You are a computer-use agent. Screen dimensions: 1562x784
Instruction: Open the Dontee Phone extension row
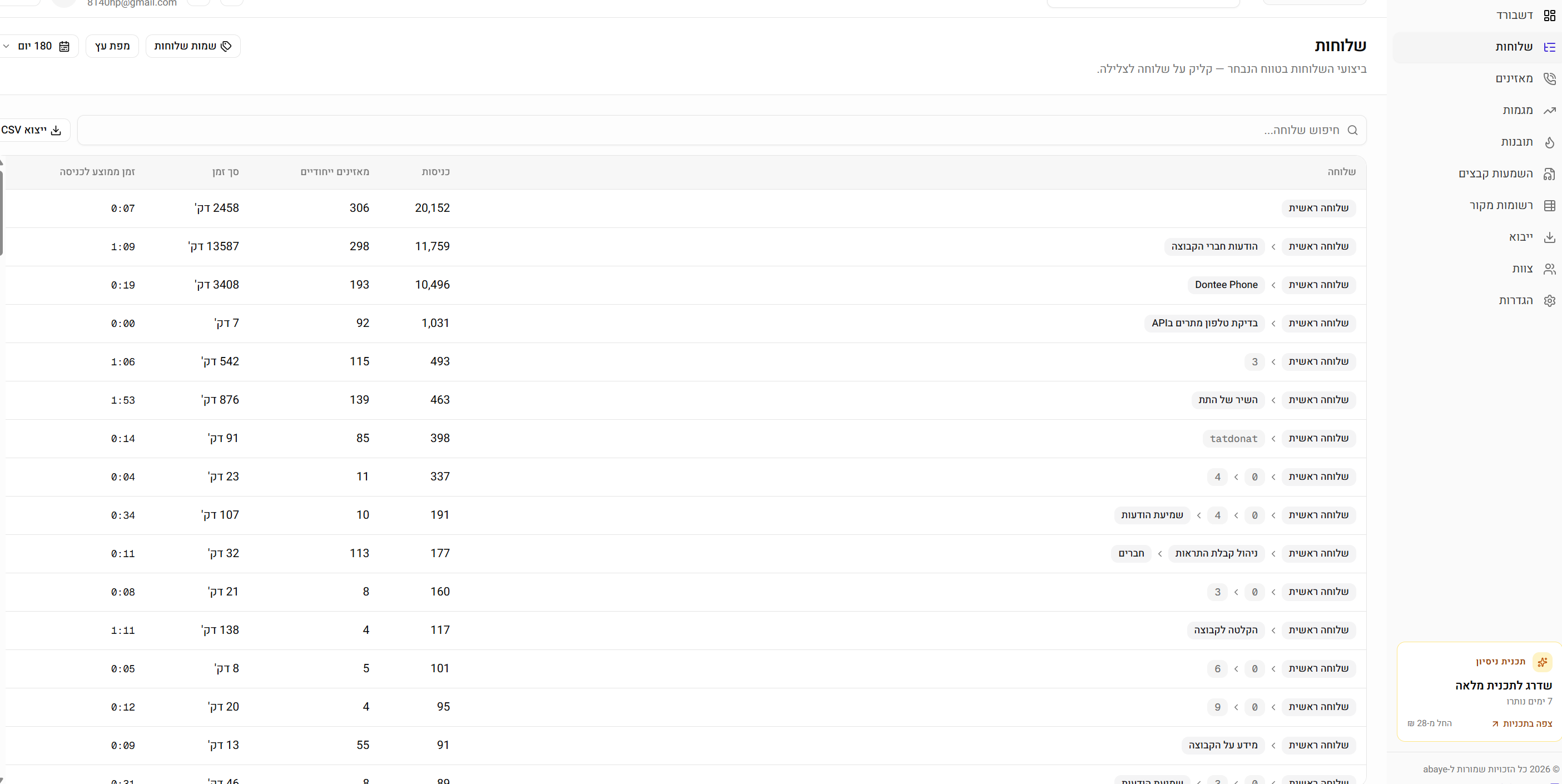click(1226, 285)
